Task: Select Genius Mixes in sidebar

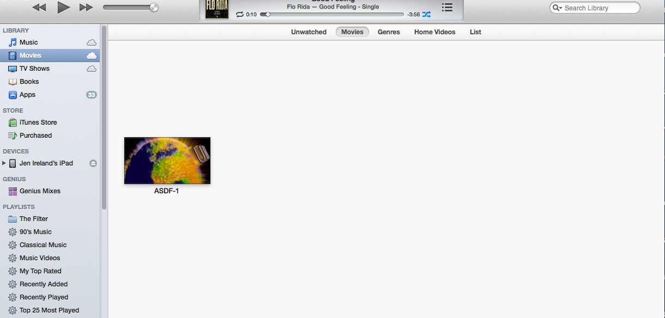Action: pos(40,191)
